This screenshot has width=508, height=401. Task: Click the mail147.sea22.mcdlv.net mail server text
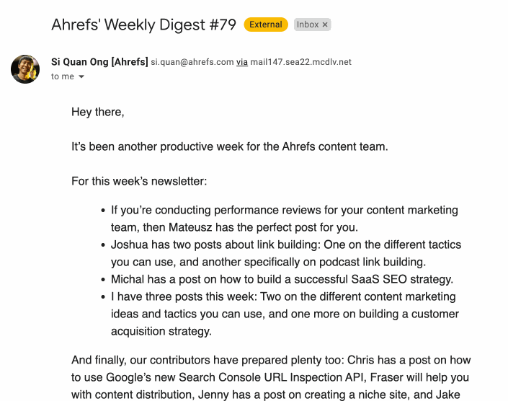pyautogui.click(x=301, y=62)
